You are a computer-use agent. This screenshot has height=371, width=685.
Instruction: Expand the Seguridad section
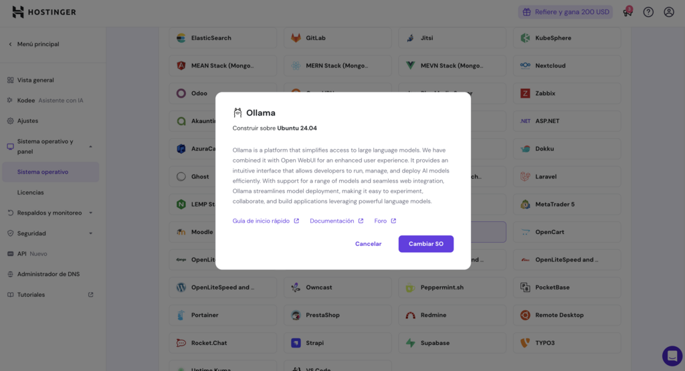90,233
